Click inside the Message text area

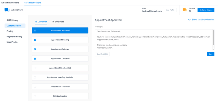pyautogui.click(x=154, y=40)
